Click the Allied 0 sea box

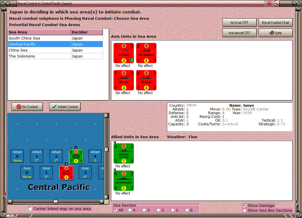(17, 156)
